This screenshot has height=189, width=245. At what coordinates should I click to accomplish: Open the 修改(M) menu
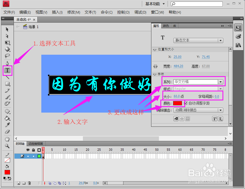[74, 12]
